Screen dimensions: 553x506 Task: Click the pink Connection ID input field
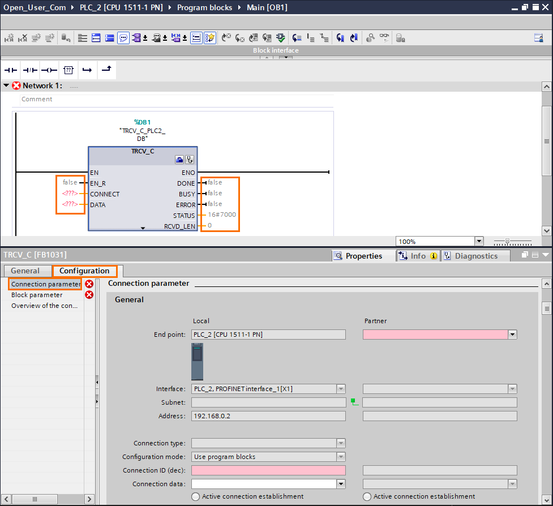tap(268, 470)
